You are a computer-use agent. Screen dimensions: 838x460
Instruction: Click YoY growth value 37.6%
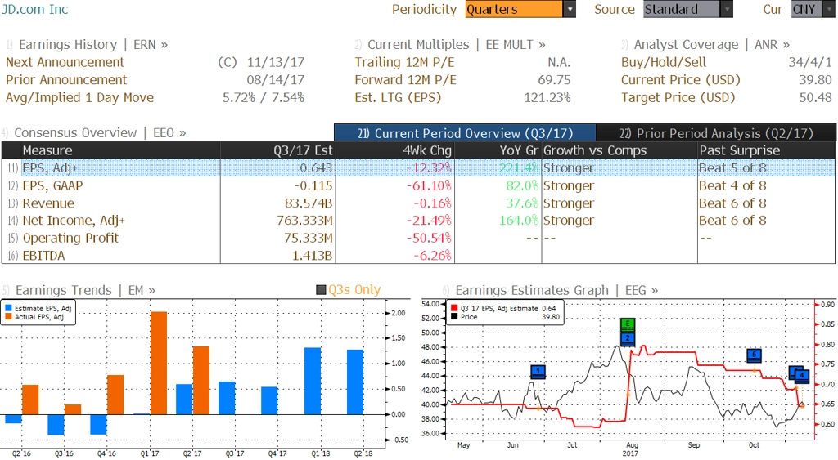coord(522,203)
